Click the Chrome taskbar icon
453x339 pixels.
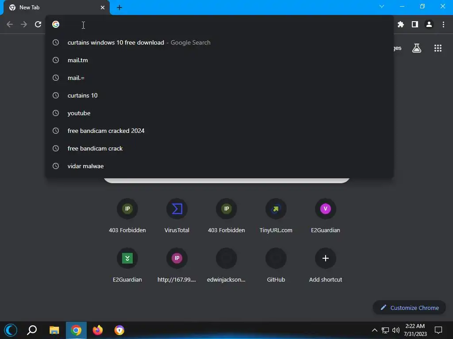(x=76, y=330)
